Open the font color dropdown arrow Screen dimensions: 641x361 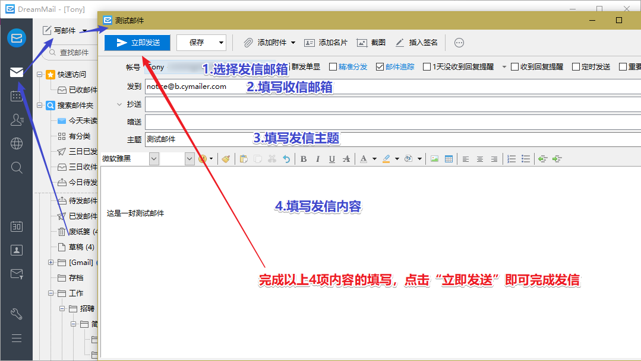click(374, 159)
